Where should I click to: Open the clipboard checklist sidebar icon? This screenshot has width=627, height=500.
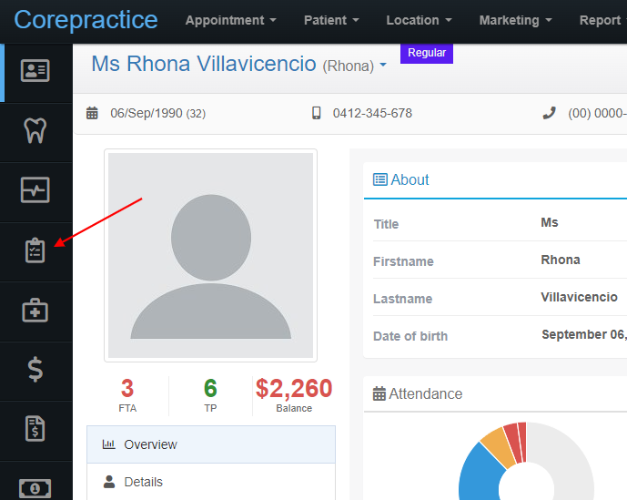(35, 250)
